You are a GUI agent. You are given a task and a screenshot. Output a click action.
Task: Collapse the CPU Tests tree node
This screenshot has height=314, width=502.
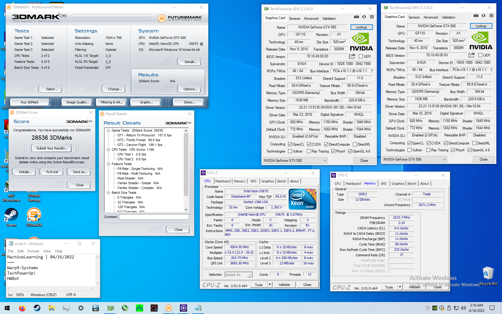coord(108,150)
